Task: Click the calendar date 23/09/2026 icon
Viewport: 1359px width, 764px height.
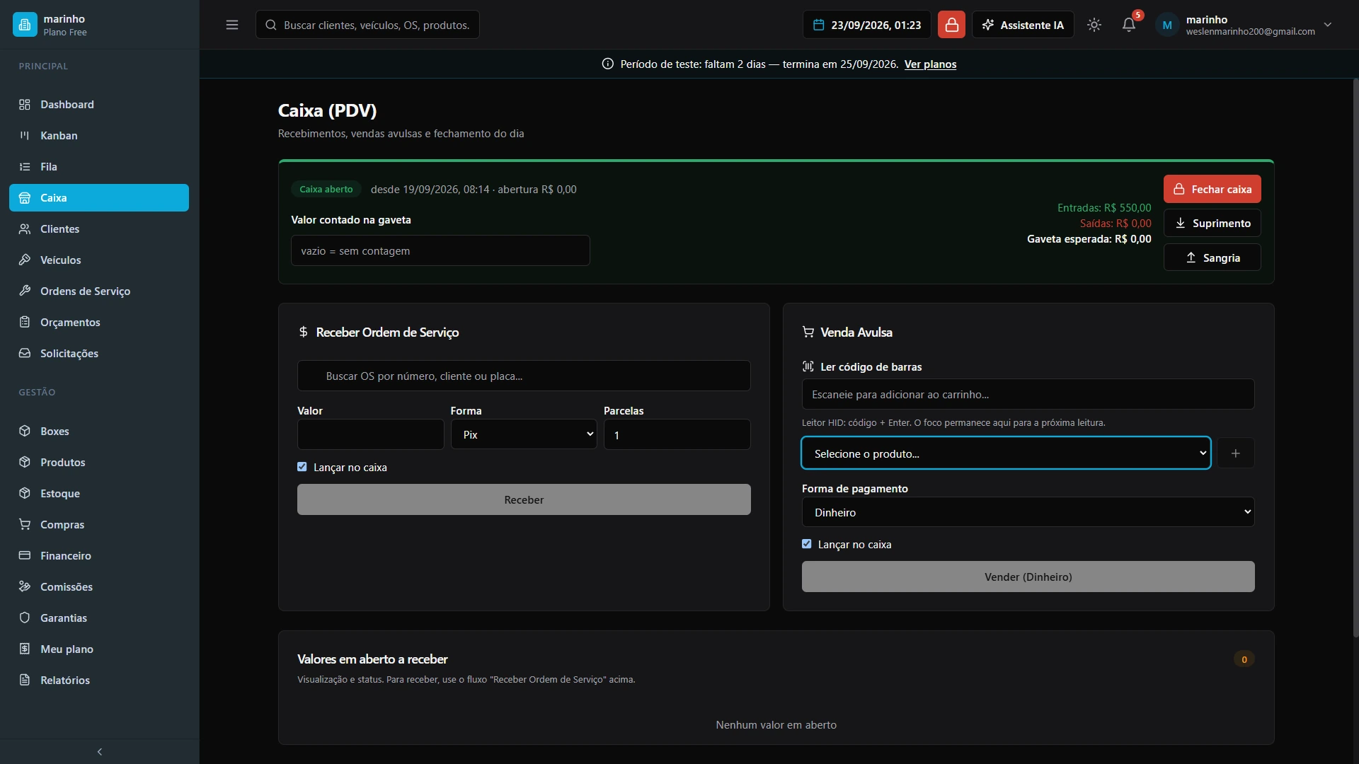Action: coord(819,25)
